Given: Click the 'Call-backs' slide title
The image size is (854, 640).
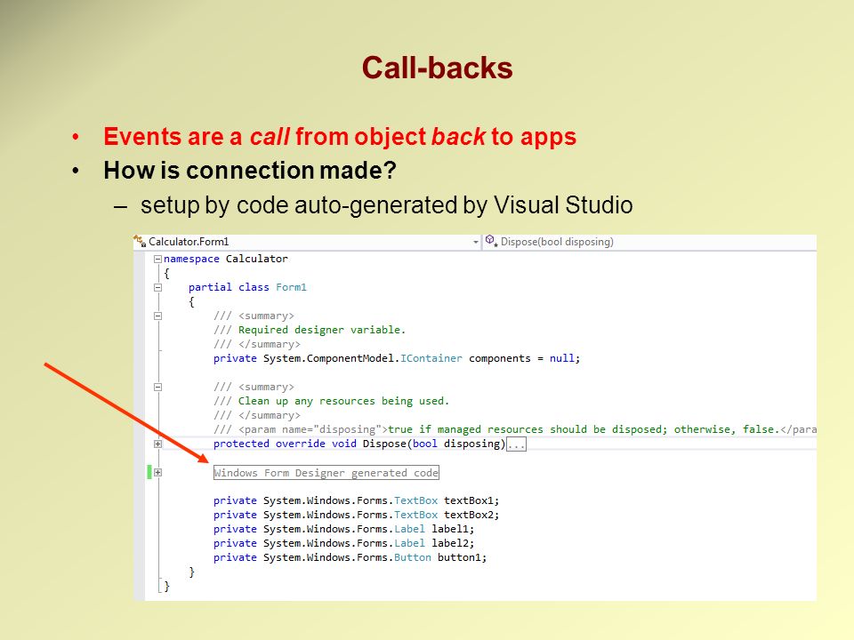Looking at the screenshot, I should click(438, 68).
